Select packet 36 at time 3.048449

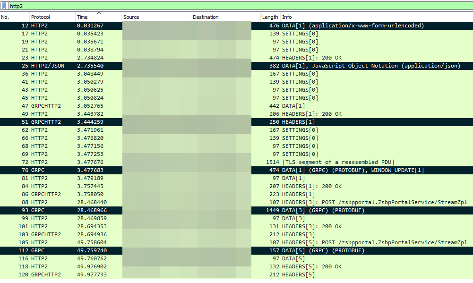tap(236, 74)
